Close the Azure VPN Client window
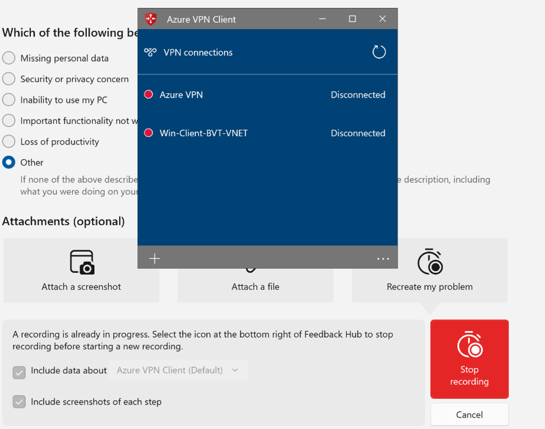The image size is (545, 429). pyautogui.click(x=382, y=19)
